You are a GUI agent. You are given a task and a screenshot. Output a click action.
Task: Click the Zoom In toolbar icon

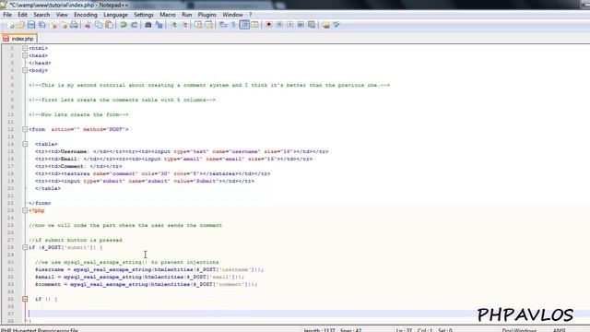click(x=173, y=25)
